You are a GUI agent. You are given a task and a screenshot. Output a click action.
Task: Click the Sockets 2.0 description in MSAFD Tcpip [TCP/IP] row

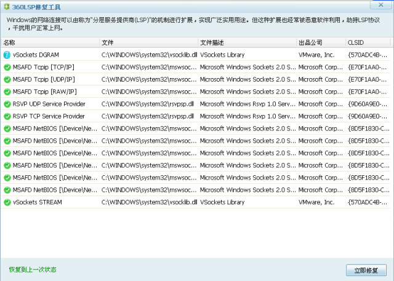(247, 67)
